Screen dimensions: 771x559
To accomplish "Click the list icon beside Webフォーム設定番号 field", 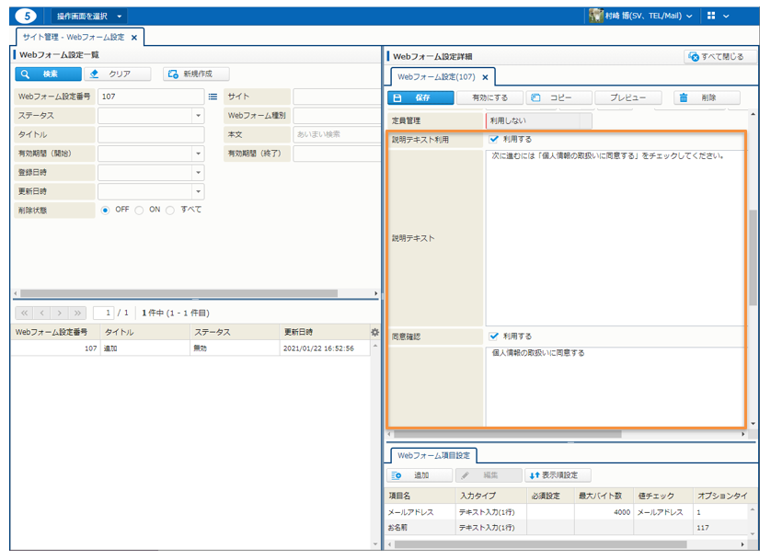I will coord(213,97).
